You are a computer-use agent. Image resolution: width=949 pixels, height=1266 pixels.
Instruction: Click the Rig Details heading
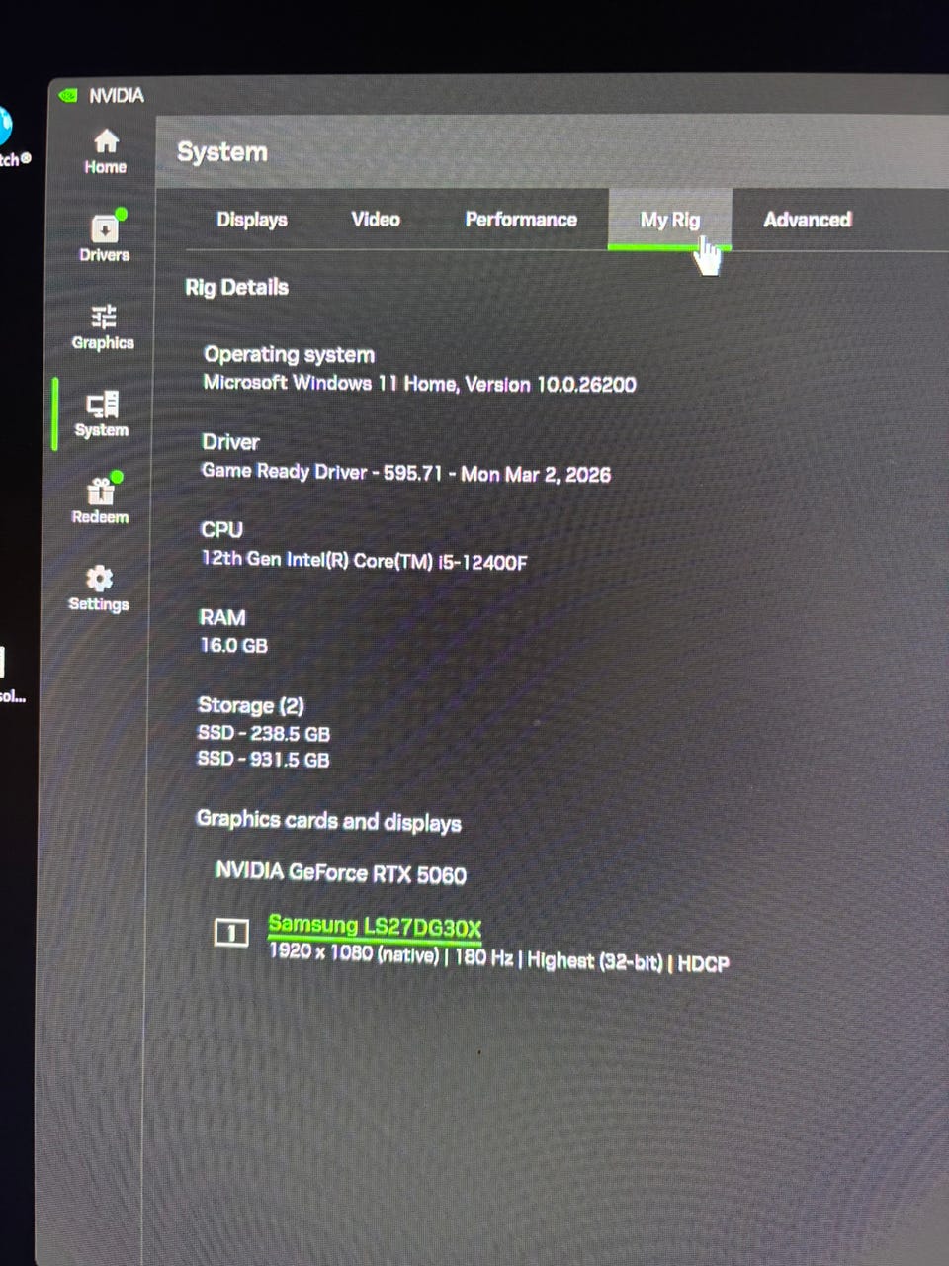pos(237,287)
